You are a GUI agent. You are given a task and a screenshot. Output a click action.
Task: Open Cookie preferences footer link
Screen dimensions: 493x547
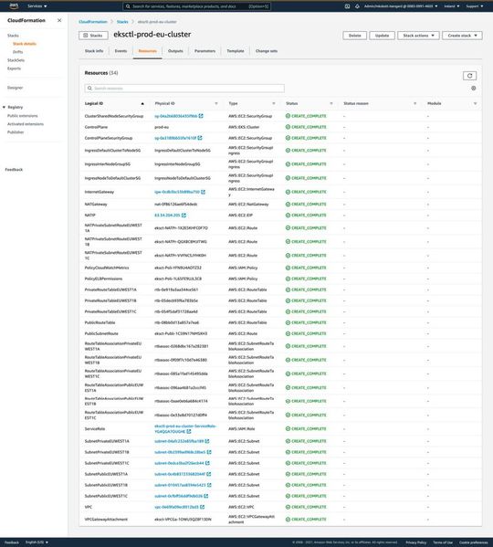pyautogui.click(x=474, y=542)
